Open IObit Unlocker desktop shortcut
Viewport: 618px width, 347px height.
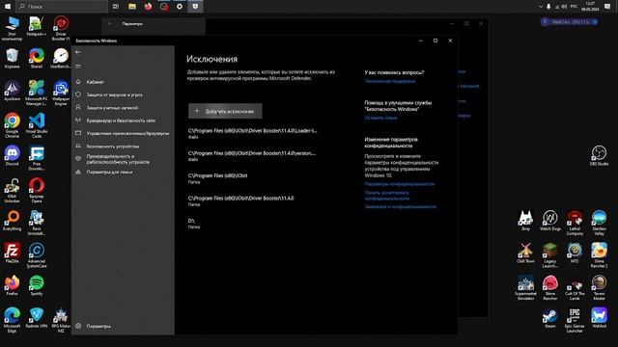(12, 191)
